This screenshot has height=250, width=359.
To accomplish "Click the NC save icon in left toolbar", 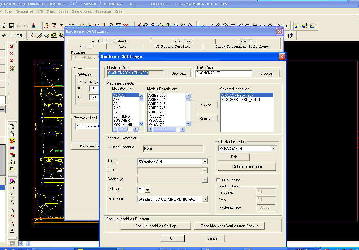I will (12, 155).
